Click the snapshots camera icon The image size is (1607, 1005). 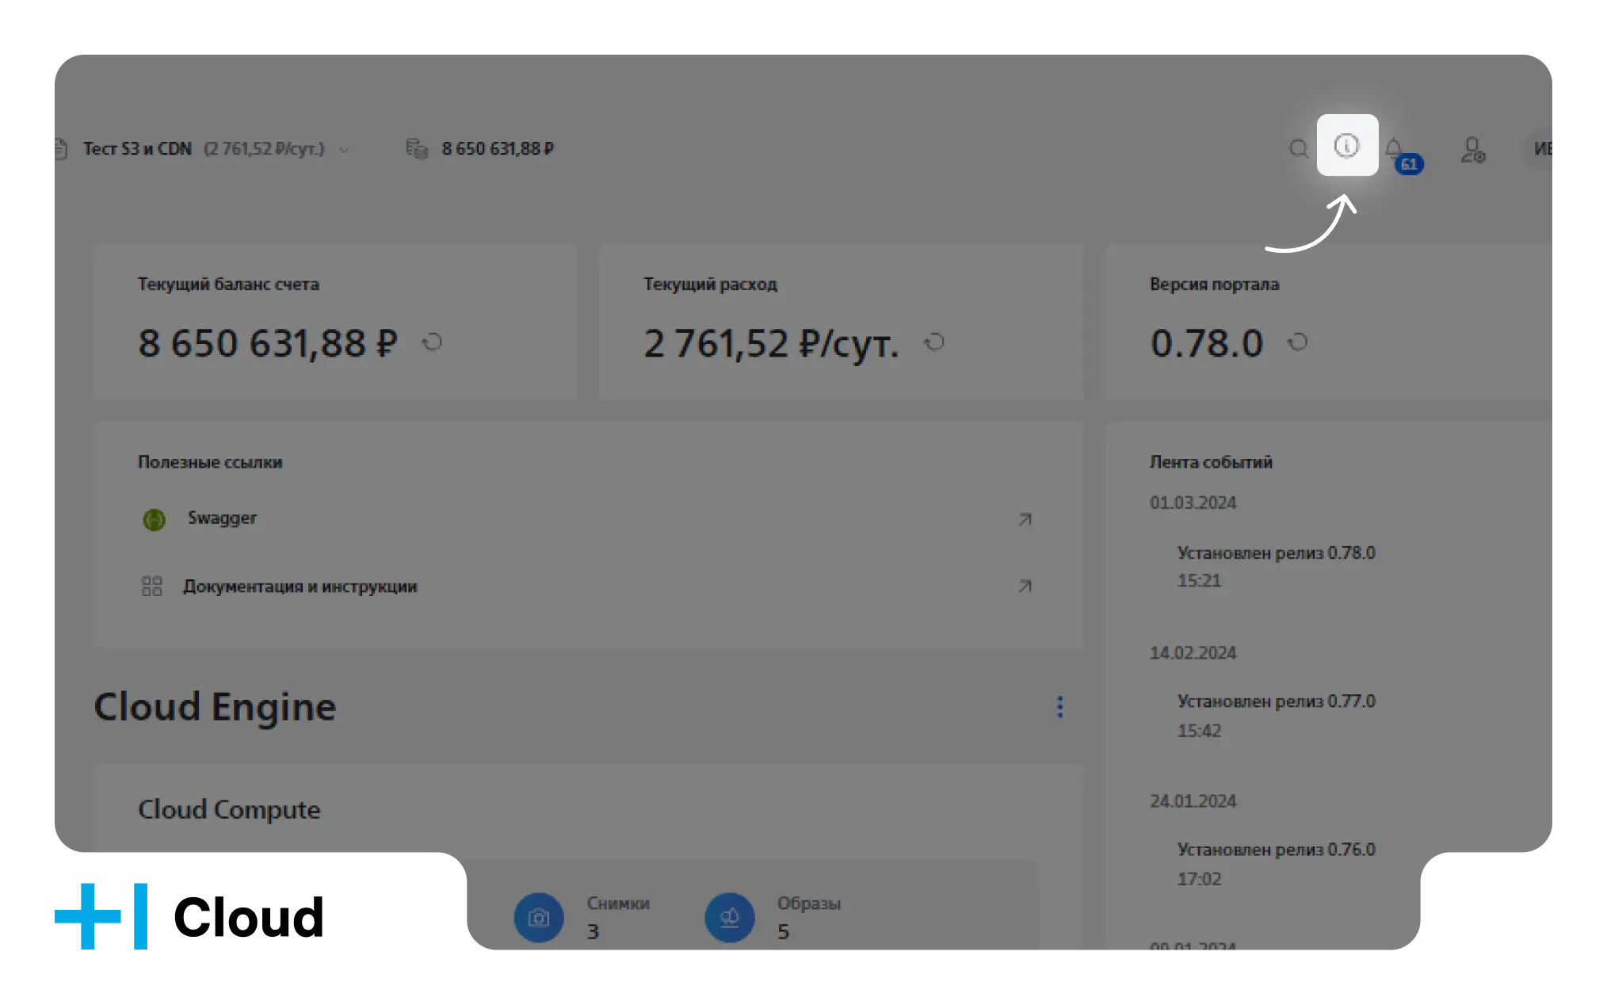[539, 918]
